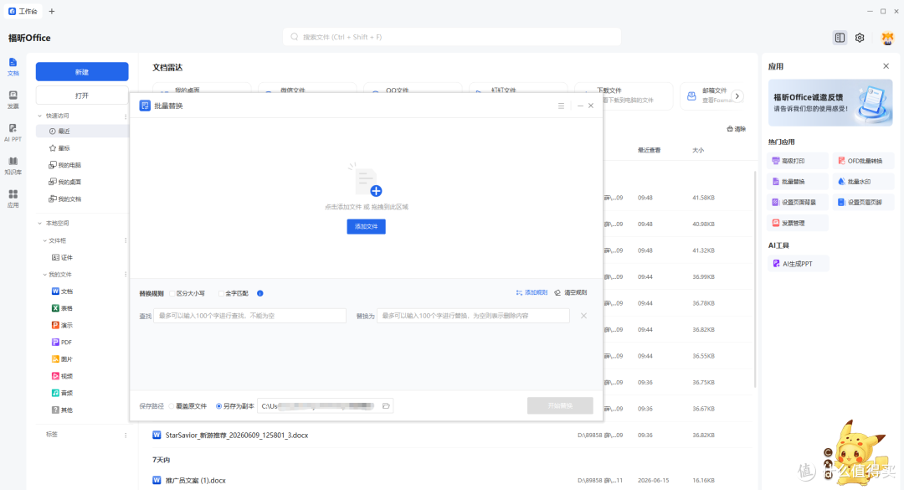904x490 pixels.
Task: Filter by 演示 presentation file type
Action: (x=62, y=325)
